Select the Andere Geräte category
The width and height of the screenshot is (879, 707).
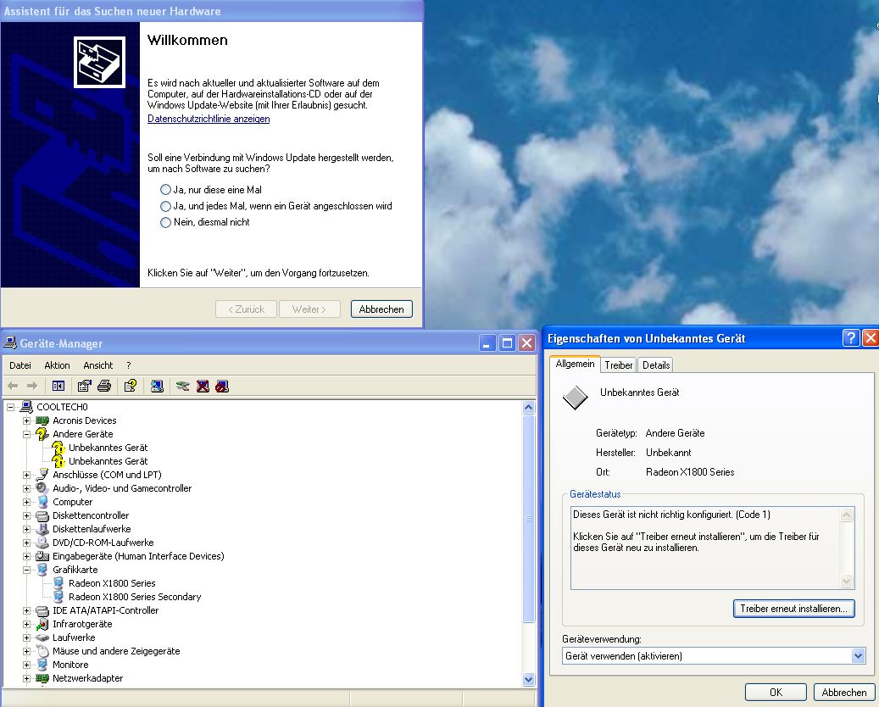click(x=83, y=434)
